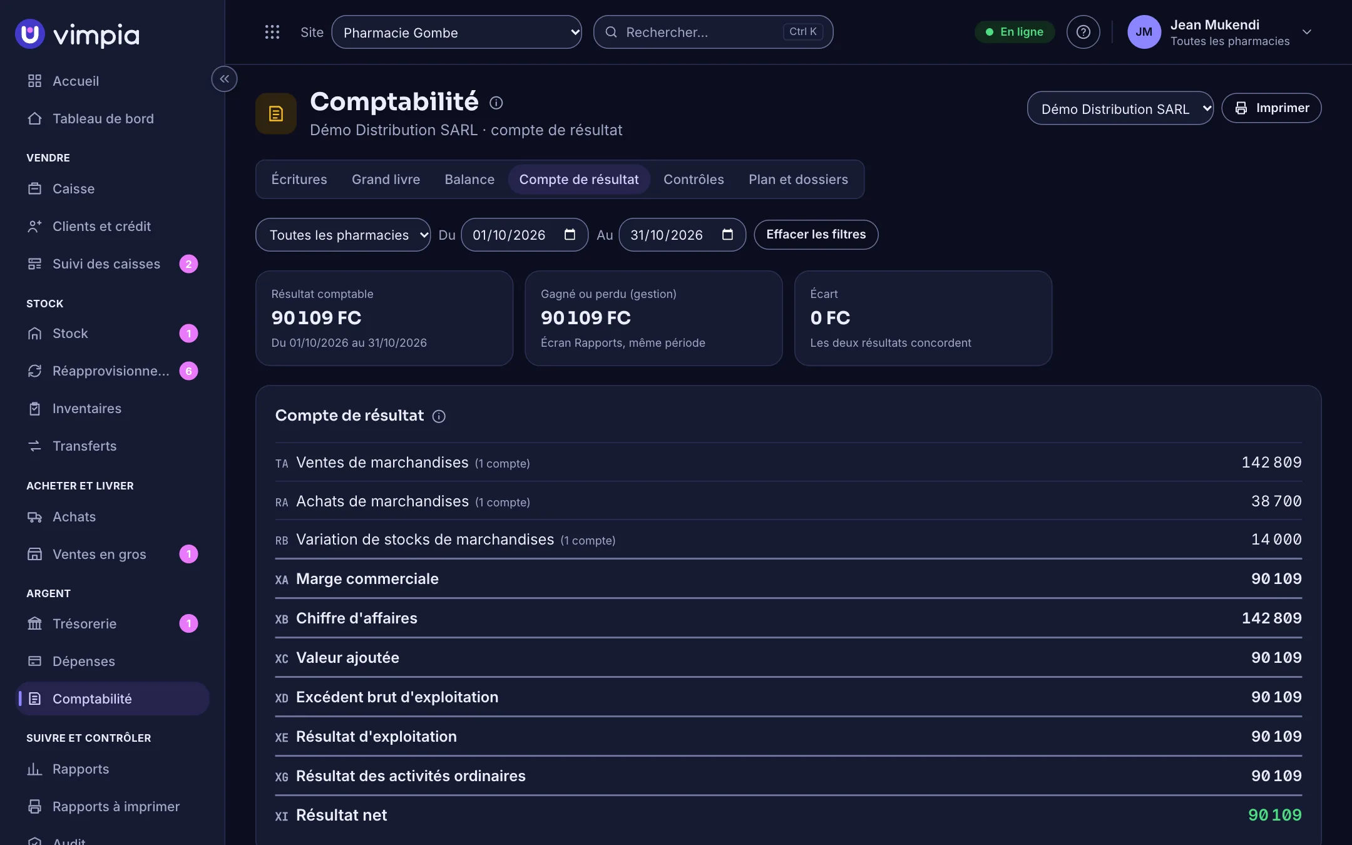
Task: Switch to the Écritures tab
Action: point(299,180)
